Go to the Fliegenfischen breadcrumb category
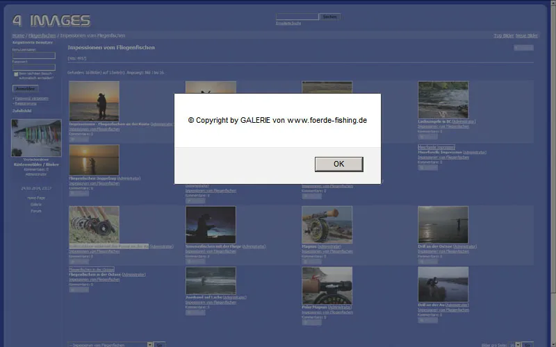Viewport: 556px width, 347px height. [42, 35]
